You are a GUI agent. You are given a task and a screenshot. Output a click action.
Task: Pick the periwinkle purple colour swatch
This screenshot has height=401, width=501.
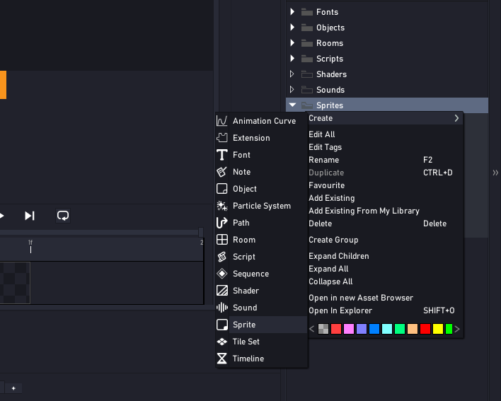[362, 329]
